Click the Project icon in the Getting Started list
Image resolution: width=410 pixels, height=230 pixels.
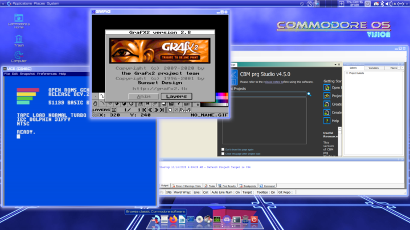pos(327,96)
